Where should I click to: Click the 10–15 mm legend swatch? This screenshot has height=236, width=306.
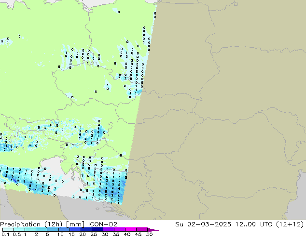tap(64, 230)
